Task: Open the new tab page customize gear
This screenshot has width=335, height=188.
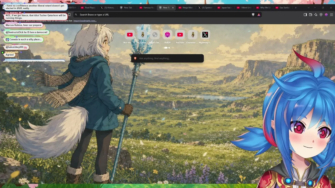Action: point(328,32)
